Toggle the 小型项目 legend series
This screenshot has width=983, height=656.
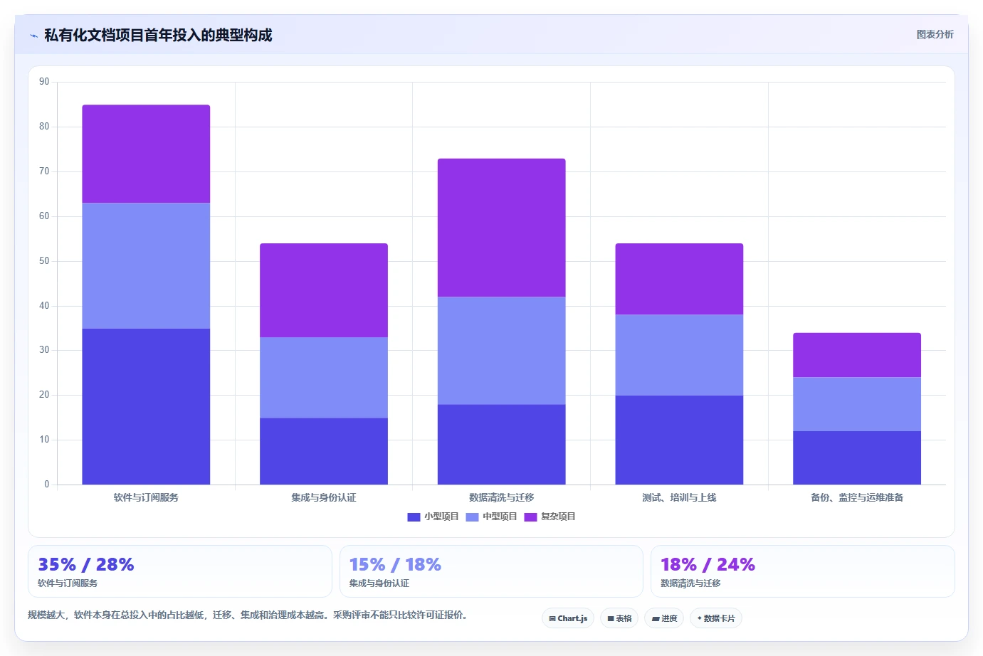coord(433,517)
